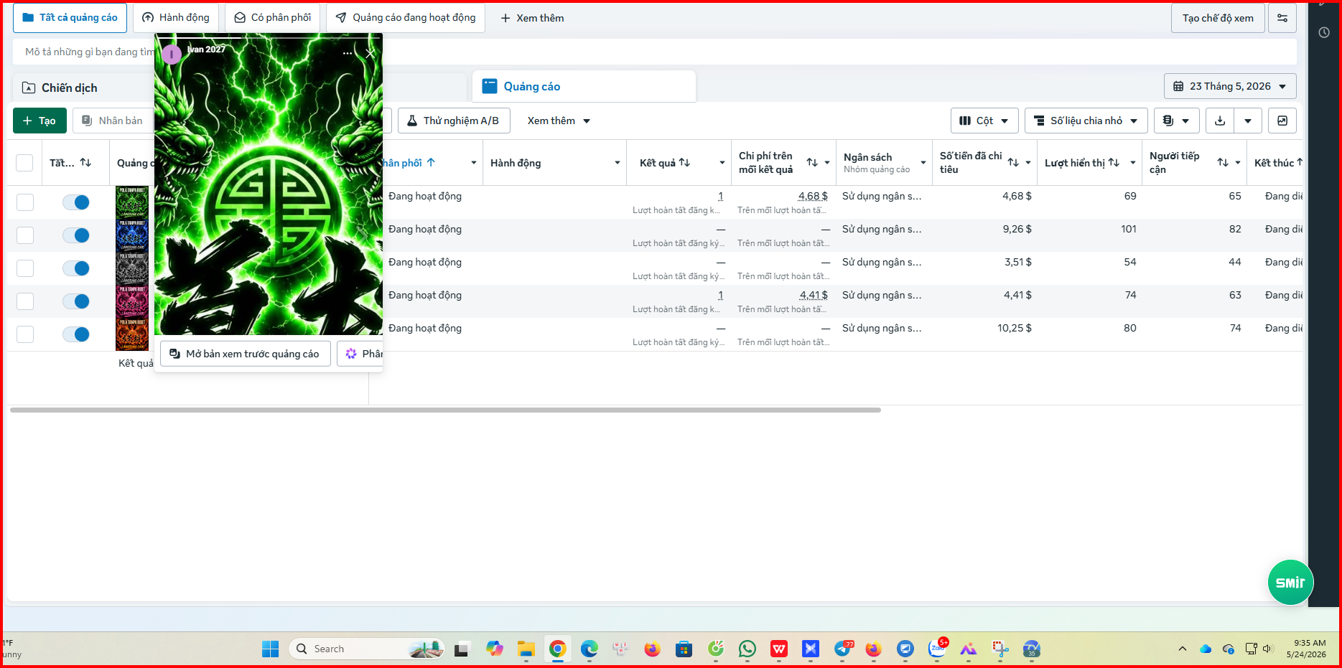Open File Explorer from taskbar
1342x668 pixels.
pos(526,649)
